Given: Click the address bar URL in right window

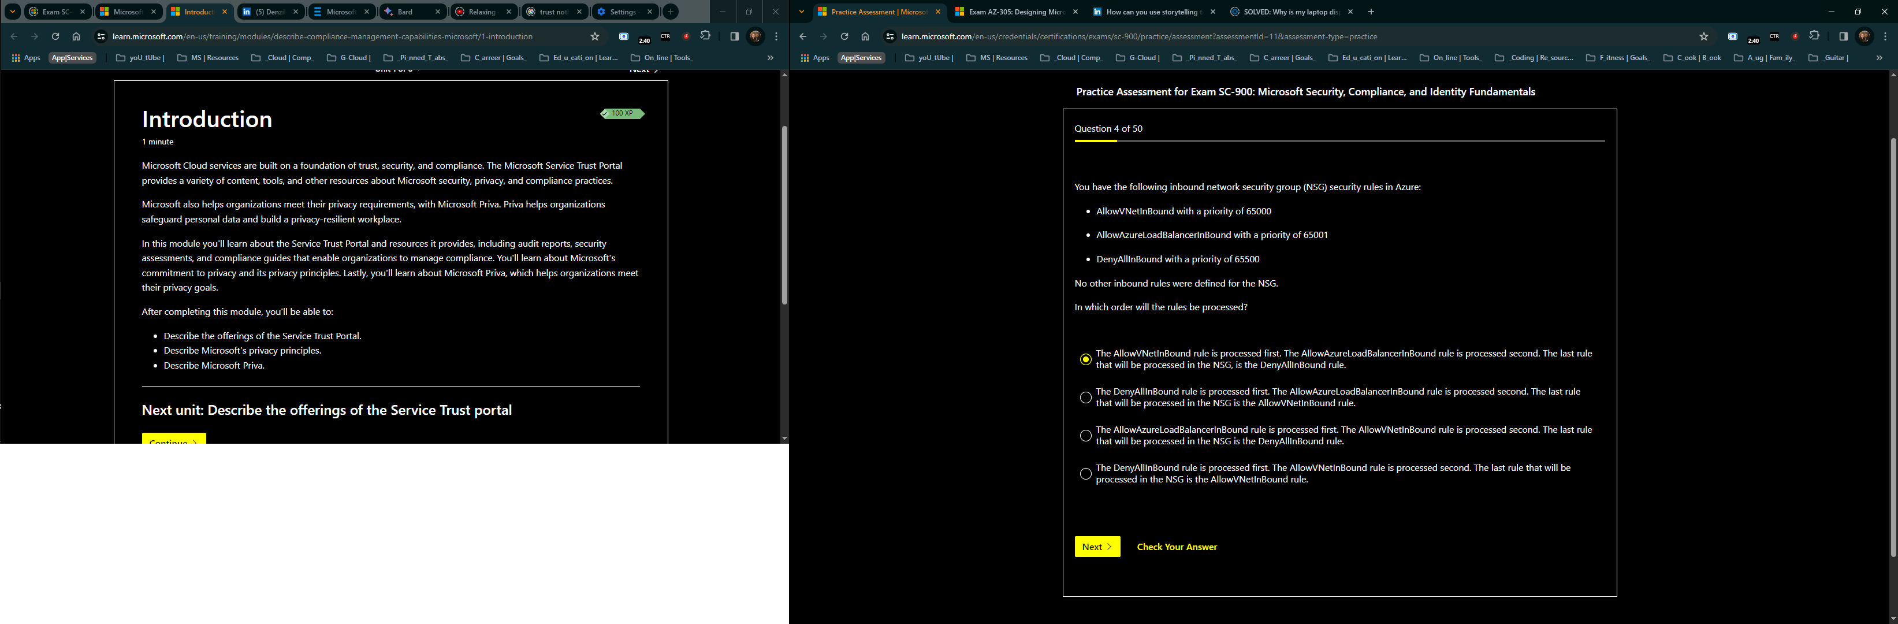Looking at the screenshot, I should (x=1139, y=36).
